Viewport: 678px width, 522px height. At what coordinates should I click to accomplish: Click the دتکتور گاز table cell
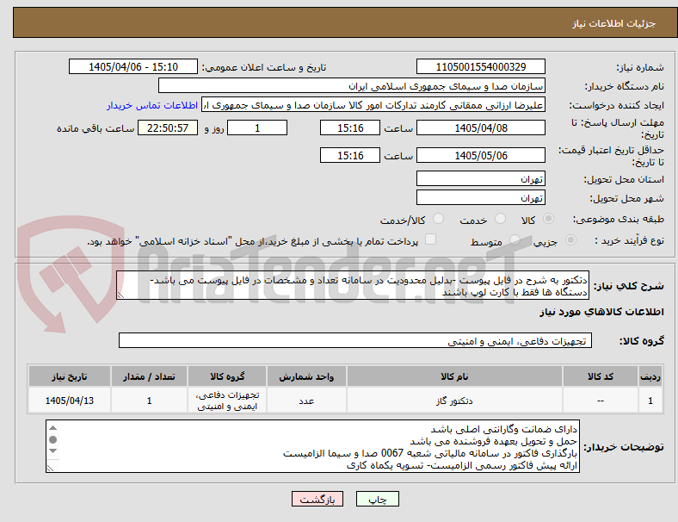pyautogui.click(x=454, y=401)
